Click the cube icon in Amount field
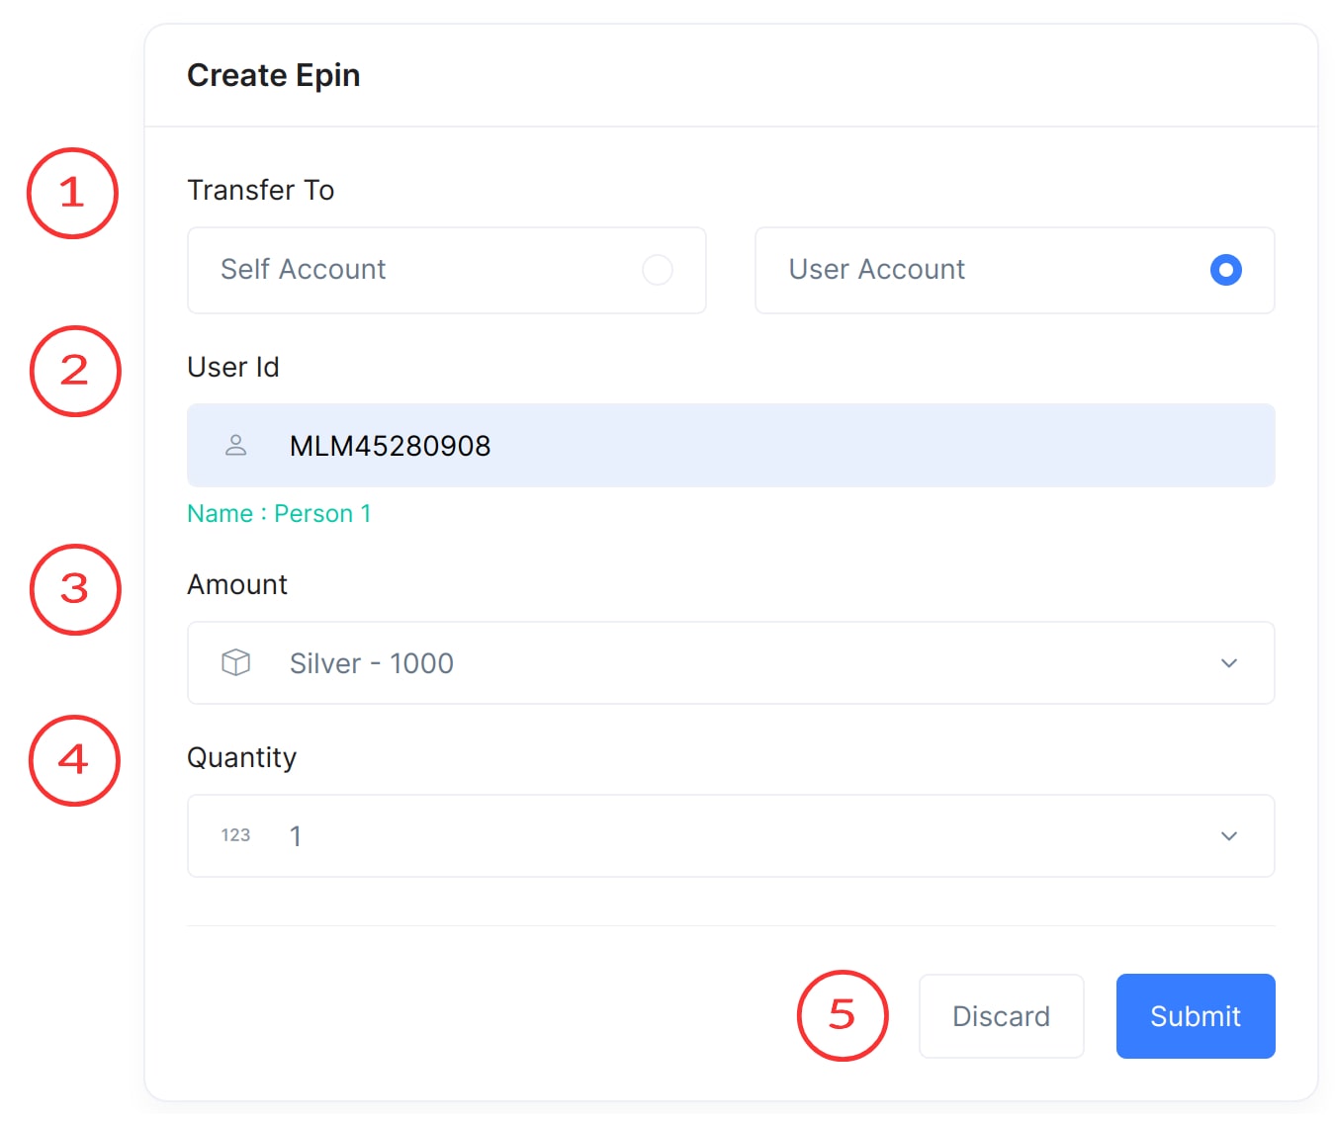Viewport: 1335px width, 1121px height. pyautogui.click(x=235, y=662)
